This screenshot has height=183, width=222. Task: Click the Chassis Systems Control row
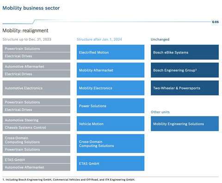[37, 128]
